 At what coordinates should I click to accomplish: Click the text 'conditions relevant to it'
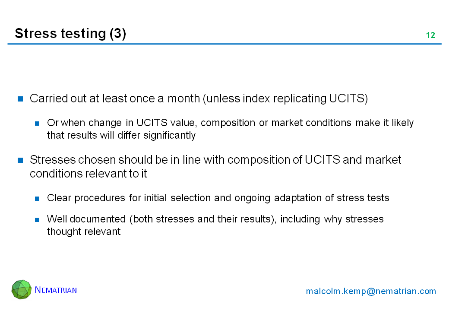coord(89,174)
